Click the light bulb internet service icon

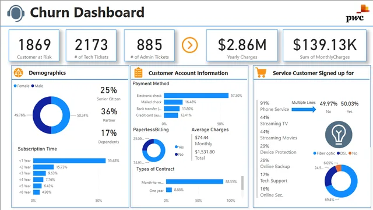pyautogui.click(x=339, y=135)
